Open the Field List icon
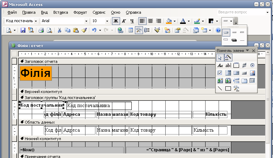Image resolution: width=273 pixels, height=158 pixels. 131,30
